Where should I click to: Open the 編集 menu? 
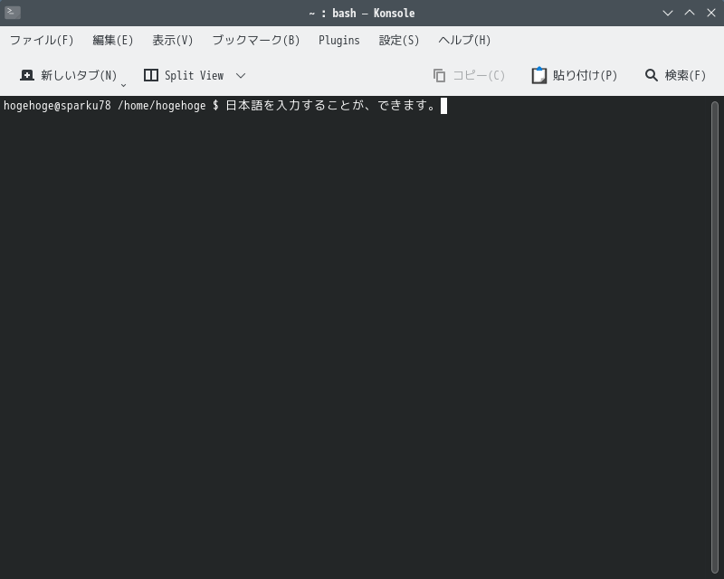[110, 40]
